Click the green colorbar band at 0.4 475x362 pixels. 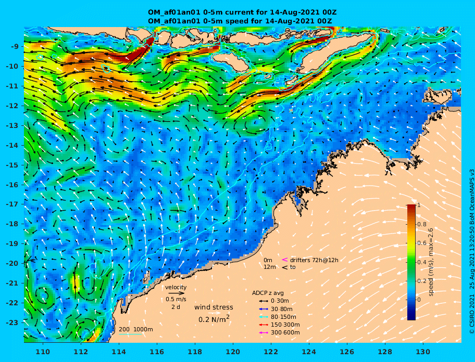click(411, 262)
